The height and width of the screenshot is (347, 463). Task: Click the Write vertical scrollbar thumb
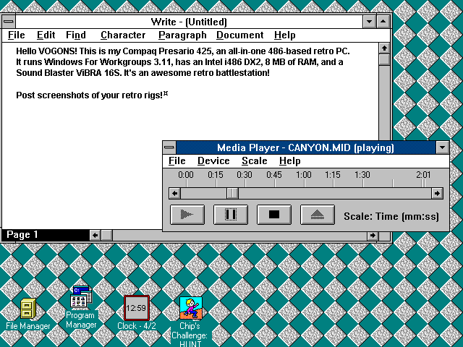point(384,60)
